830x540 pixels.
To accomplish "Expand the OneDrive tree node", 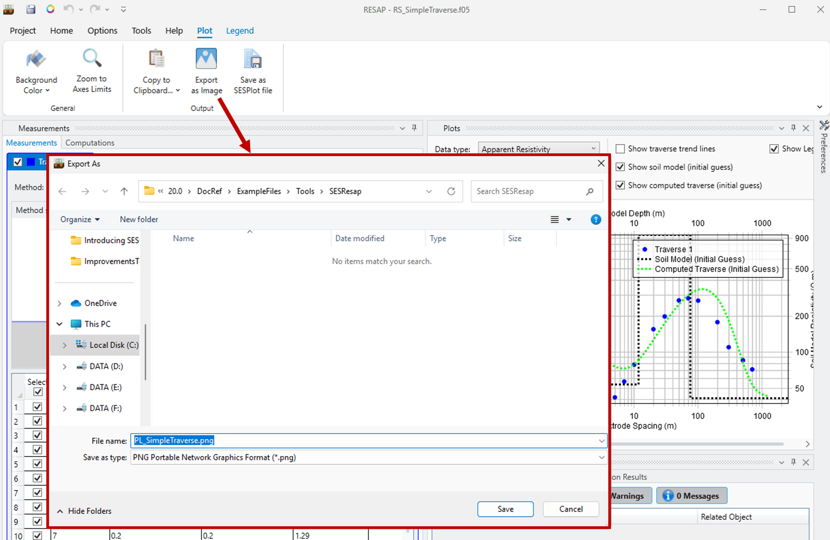I will 59,303.
